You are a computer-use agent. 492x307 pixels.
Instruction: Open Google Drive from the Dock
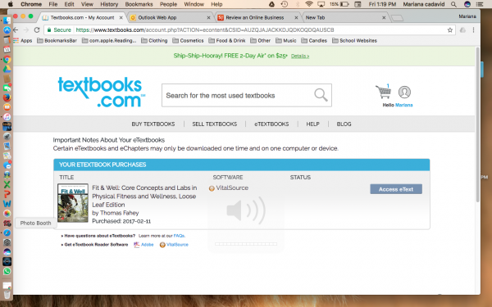(x=7, y=69)
